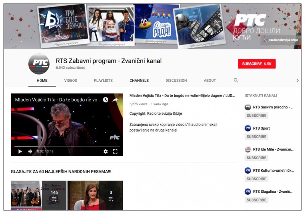The image size is (305, 214).
Task: Open RTS Slagalica channel icon
Action: [x=247, y=192]
